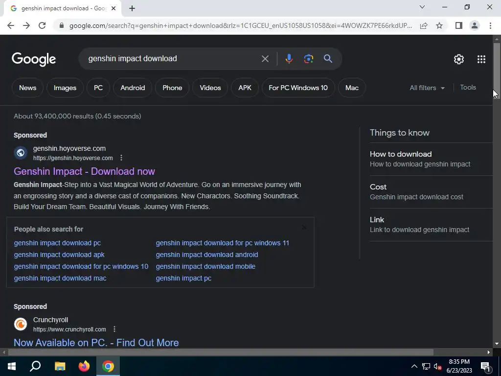Search genshin impact download android
This screenshot has height=376, width=501.
click(x=207, y=255)
